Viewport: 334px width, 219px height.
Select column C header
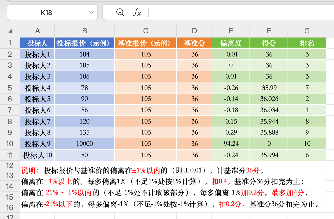(x=145, y=31)
